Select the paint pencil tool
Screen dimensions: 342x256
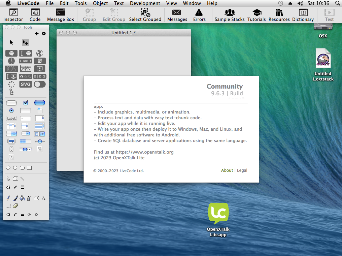pos(8,198)
